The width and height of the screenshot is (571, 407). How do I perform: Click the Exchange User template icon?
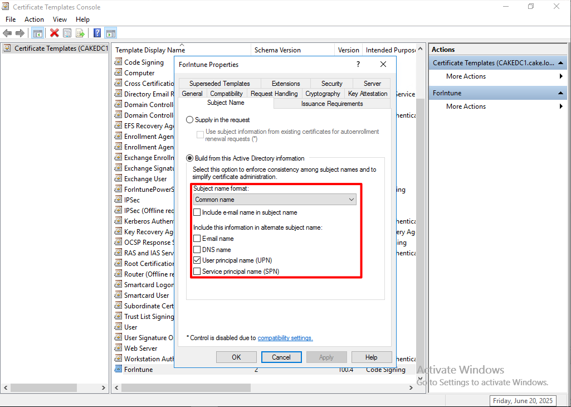(x=118, y=178)
